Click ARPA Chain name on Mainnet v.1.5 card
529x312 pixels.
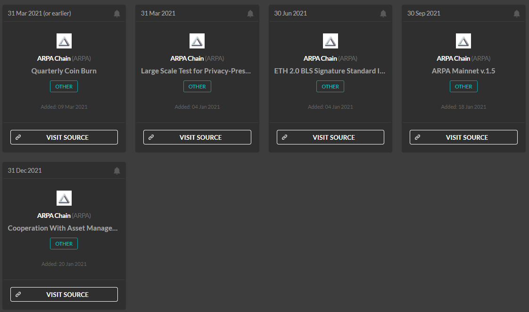454,58
